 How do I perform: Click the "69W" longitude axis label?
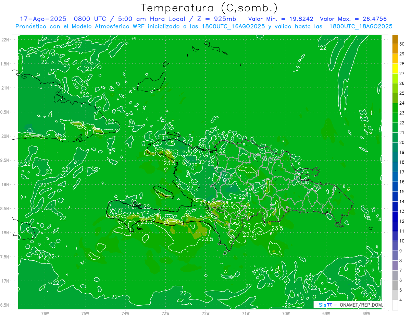[326, 314]
